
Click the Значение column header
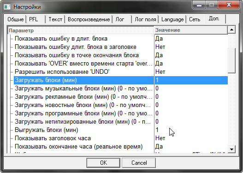coord(191,30)
